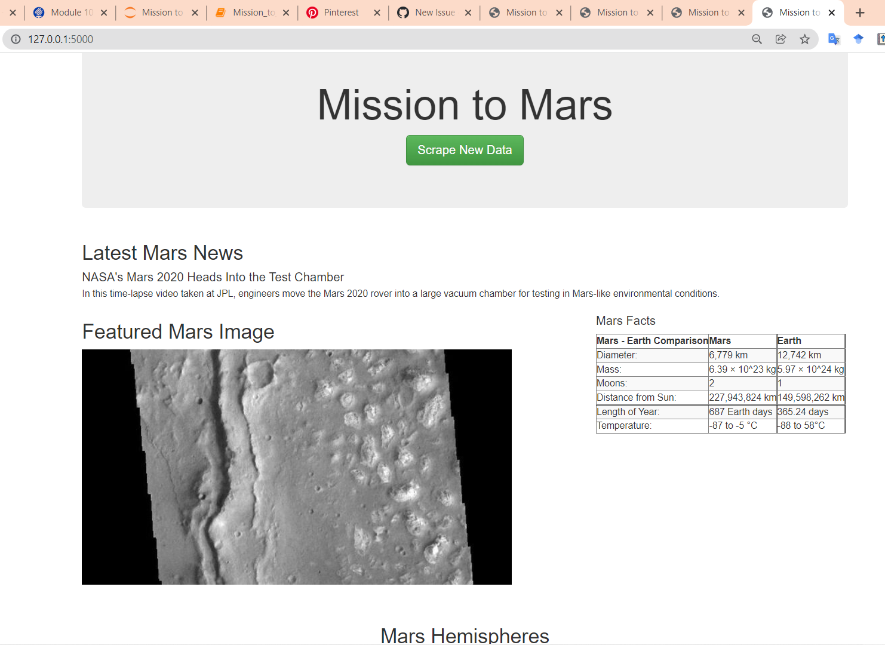Click the Mars - Earth Comparison header cell
The width and height of the screenshot is (885, 645).
pyautogui.click(x=652, y=341)
